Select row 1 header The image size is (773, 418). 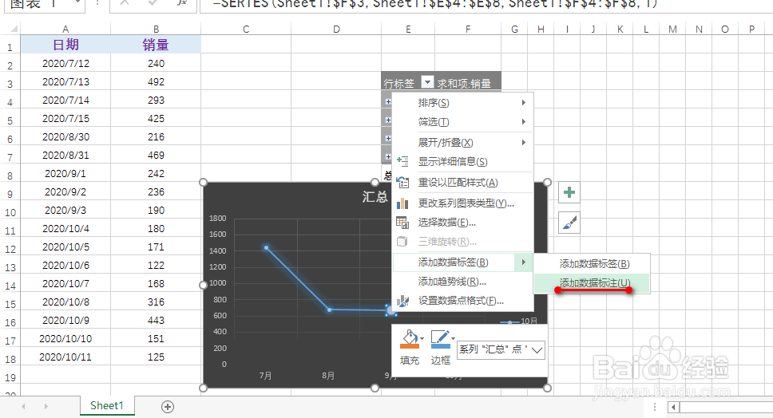pos(10,47)
